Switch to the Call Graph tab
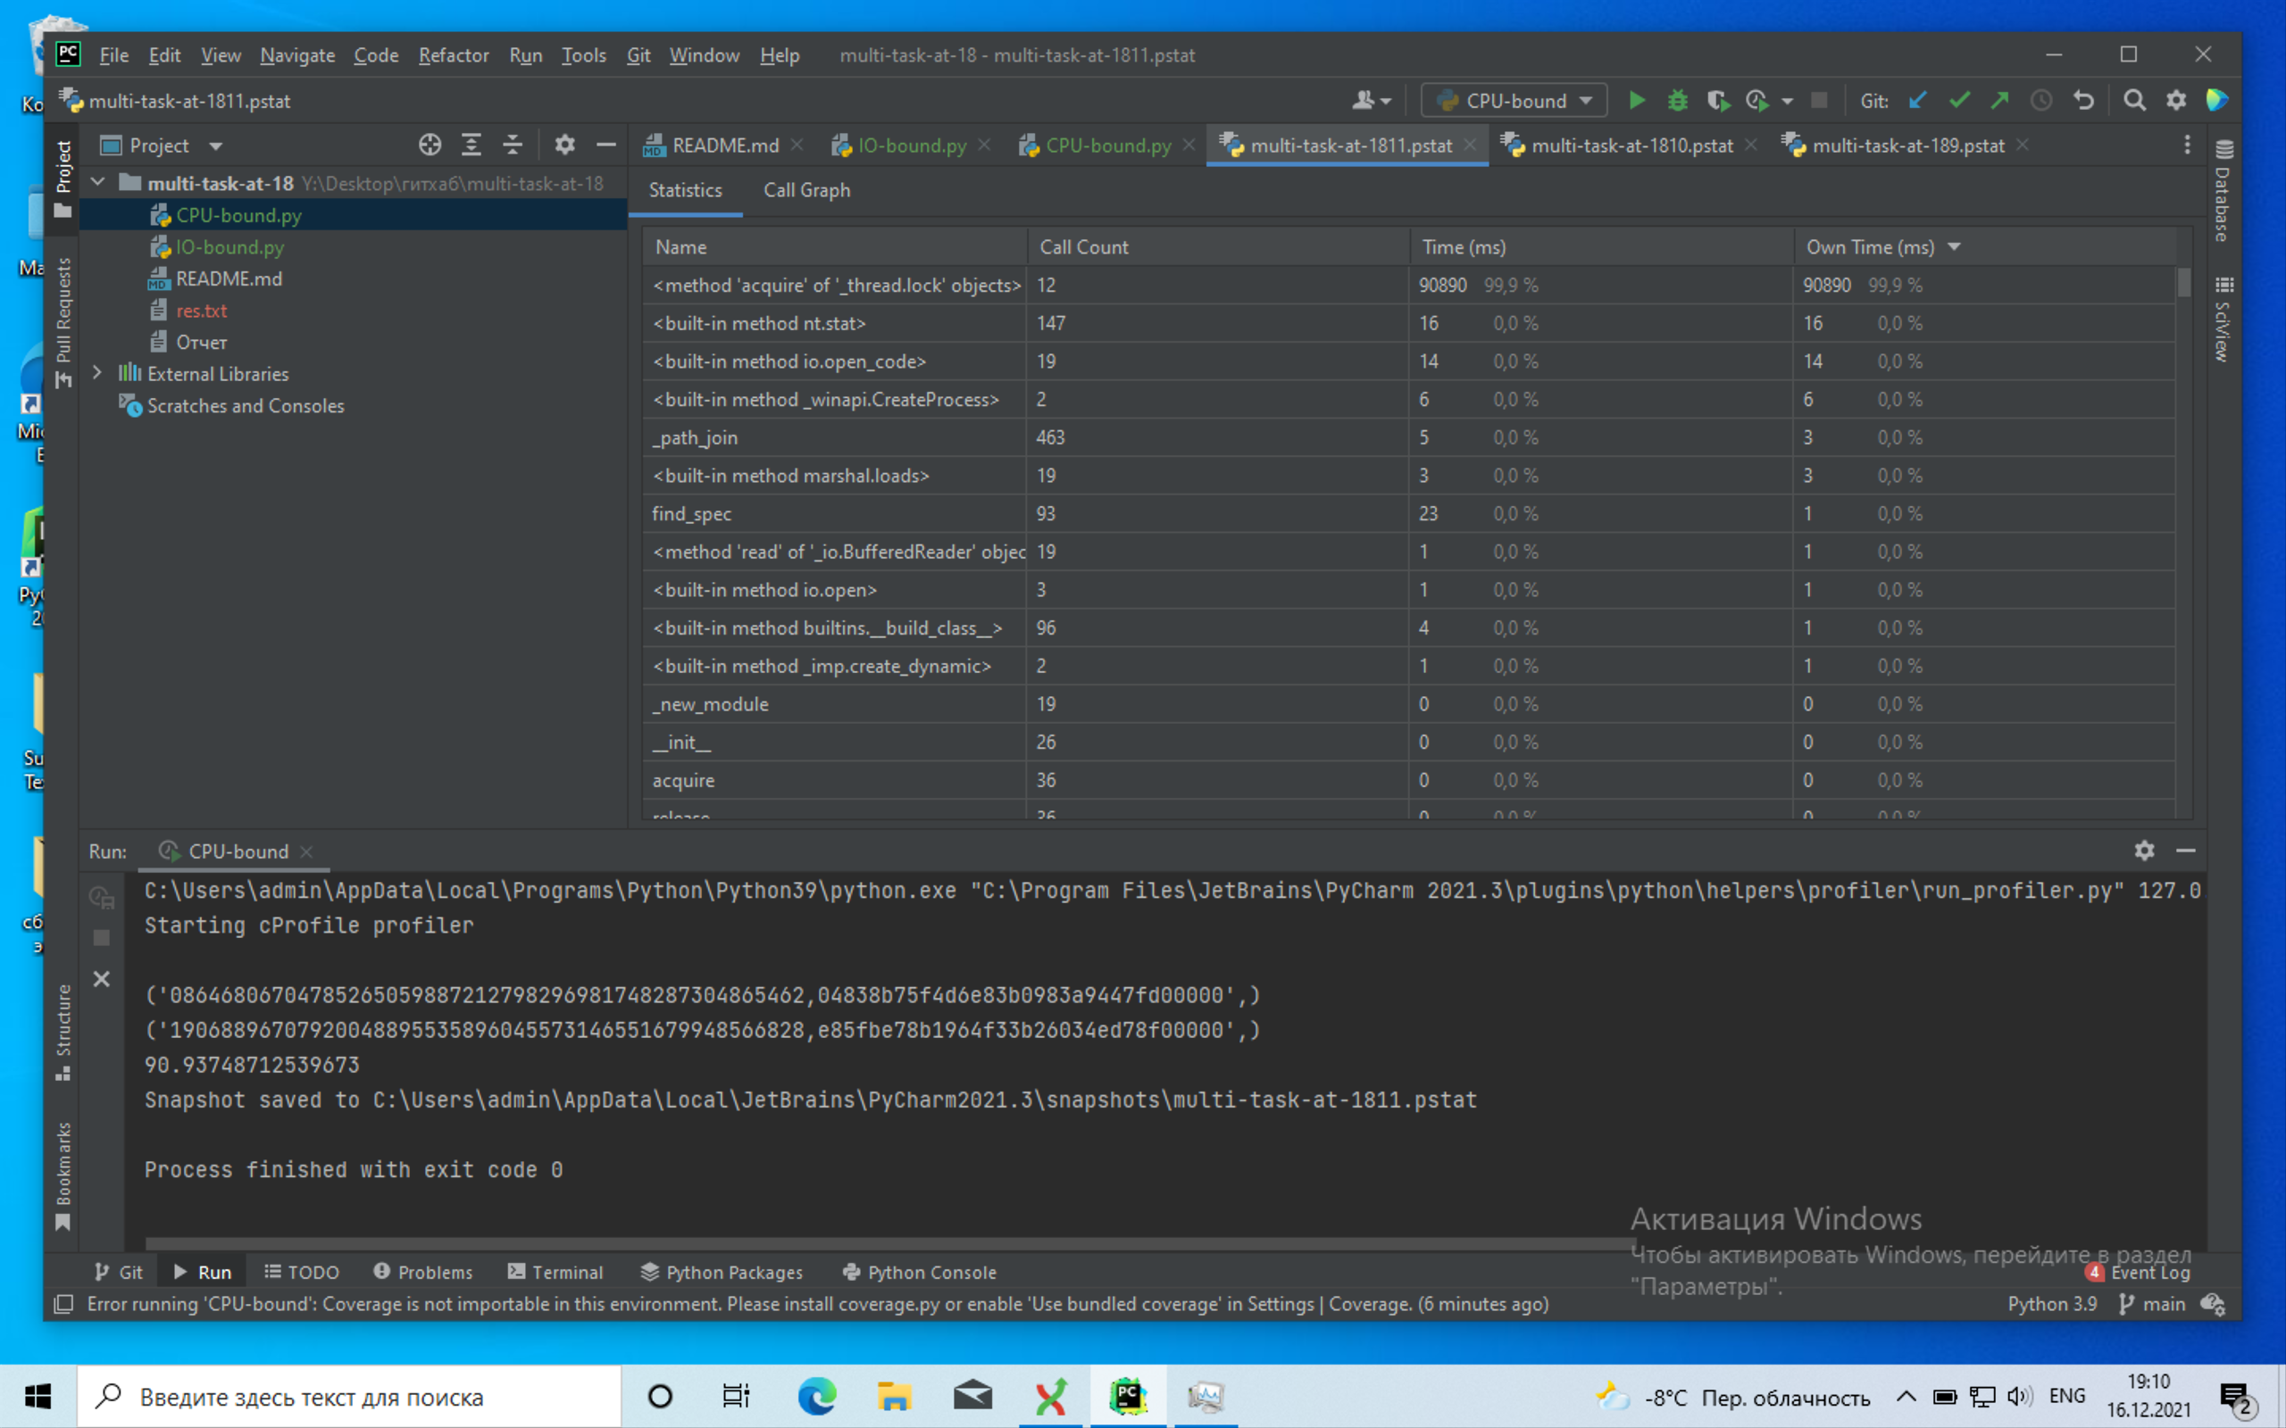 click(805, 190)
